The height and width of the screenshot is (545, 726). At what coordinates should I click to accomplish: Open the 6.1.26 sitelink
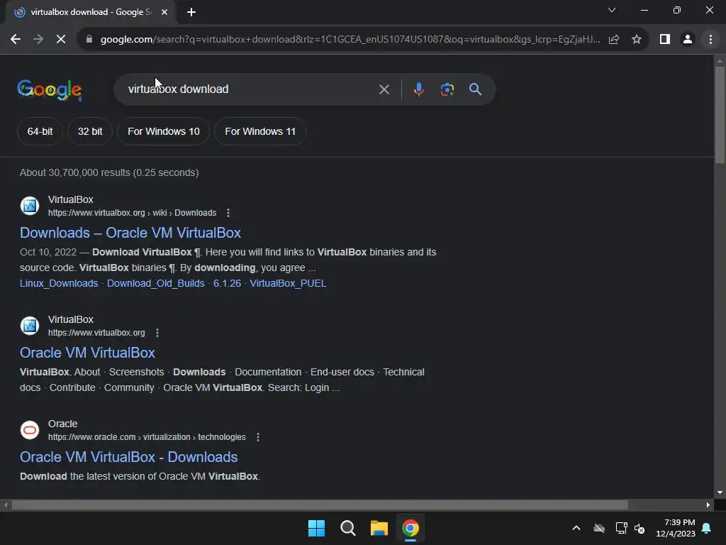coord(227,283)
